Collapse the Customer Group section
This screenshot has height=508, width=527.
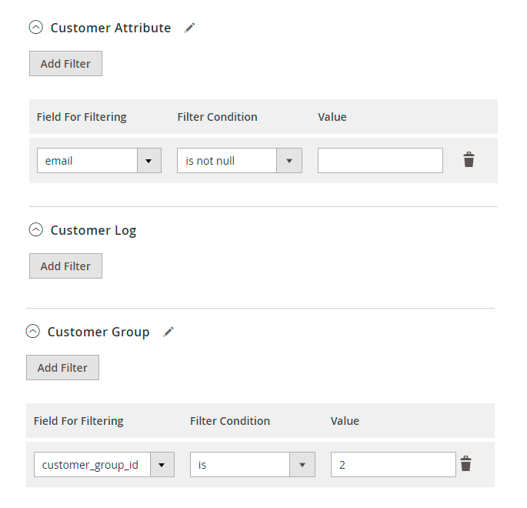(x=33, y=332)
